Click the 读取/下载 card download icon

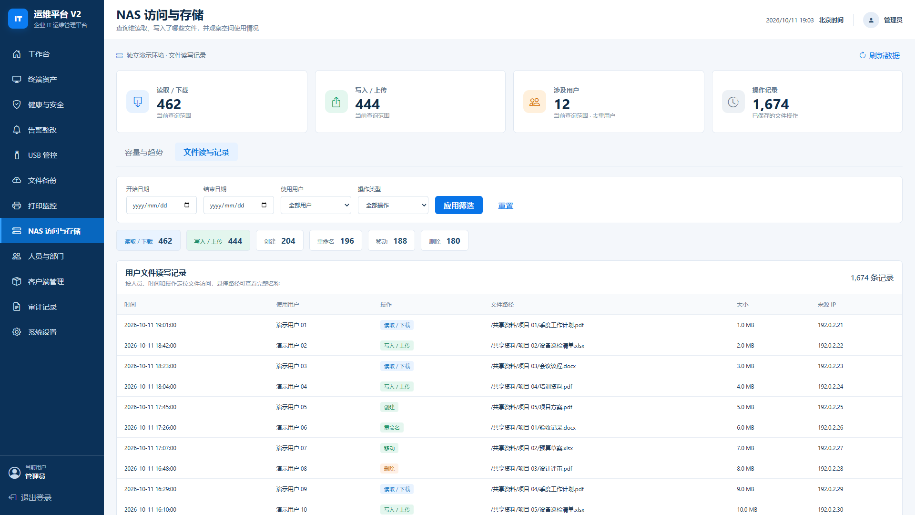pyautogui.click(x=138, y=102)
